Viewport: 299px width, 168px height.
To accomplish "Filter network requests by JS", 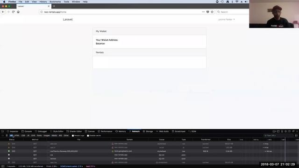I will coord(28,136).
